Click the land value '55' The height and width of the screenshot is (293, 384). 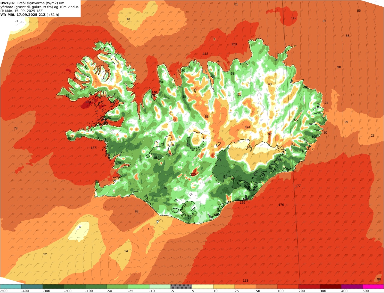296,120
